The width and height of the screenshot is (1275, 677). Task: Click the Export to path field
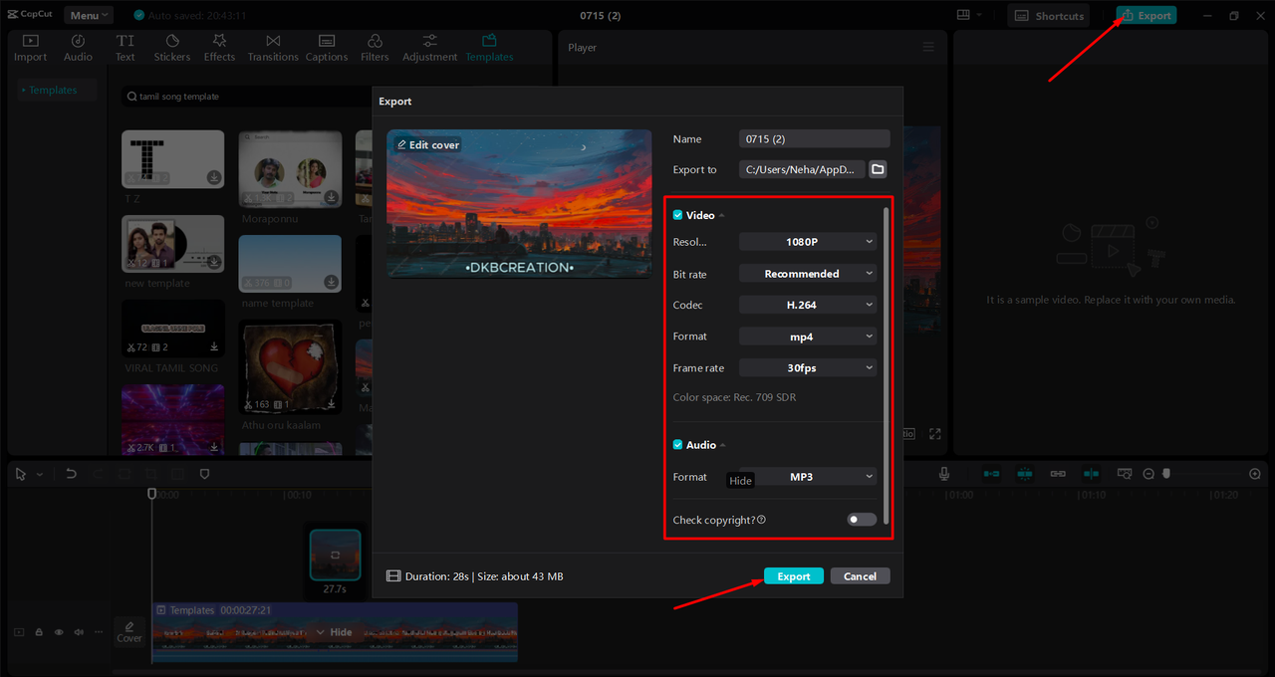tap(801, 169)
